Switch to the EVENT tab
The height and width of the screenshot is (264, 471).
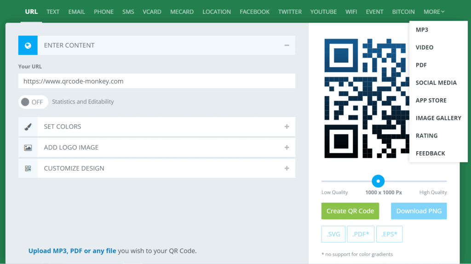[374, 11]
